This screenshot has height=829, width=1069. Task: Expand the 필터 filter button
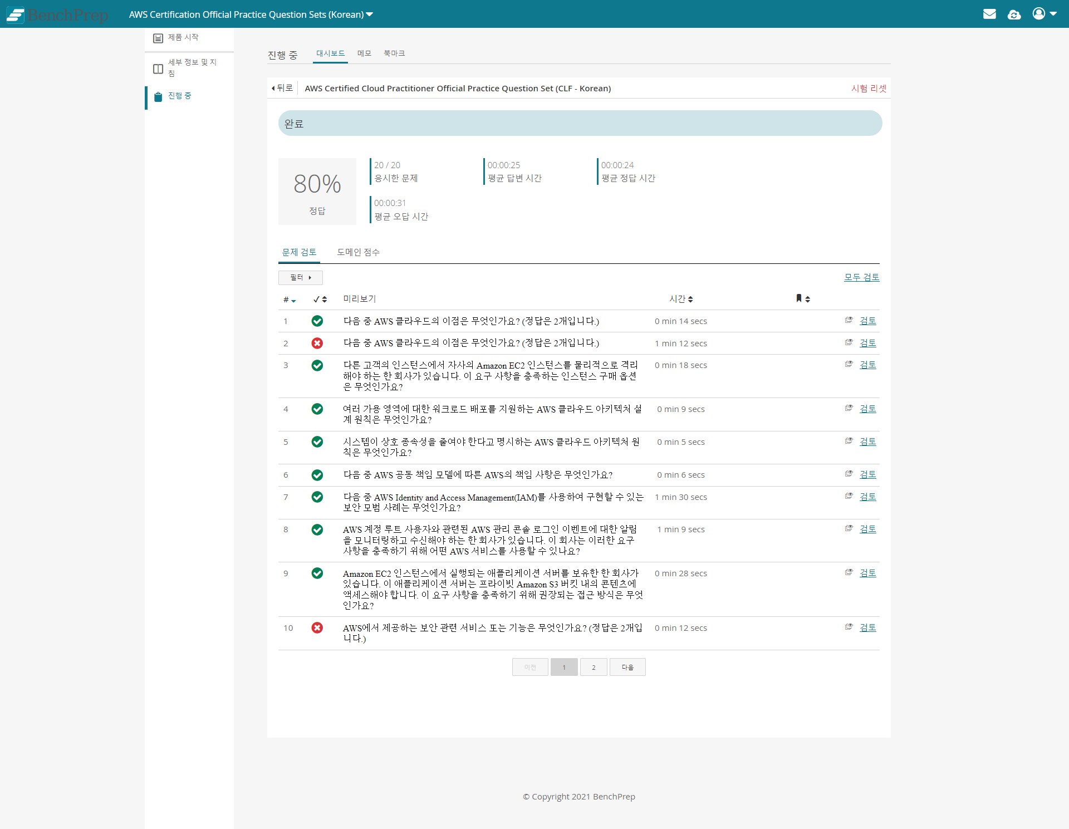click(301, 277)
